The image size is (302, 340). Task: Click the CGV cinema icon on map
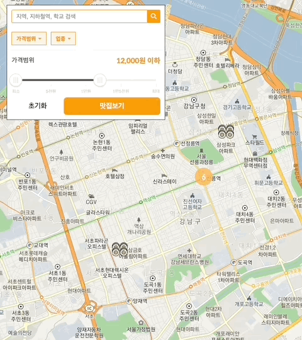(91, 196)
